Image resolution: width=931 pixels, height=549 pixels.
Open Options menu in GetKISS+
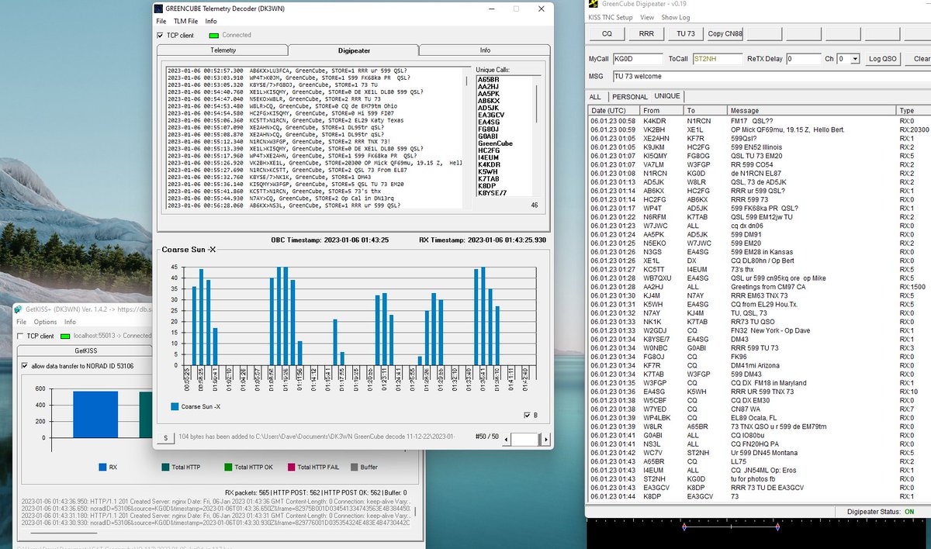(x=45, y=322)
